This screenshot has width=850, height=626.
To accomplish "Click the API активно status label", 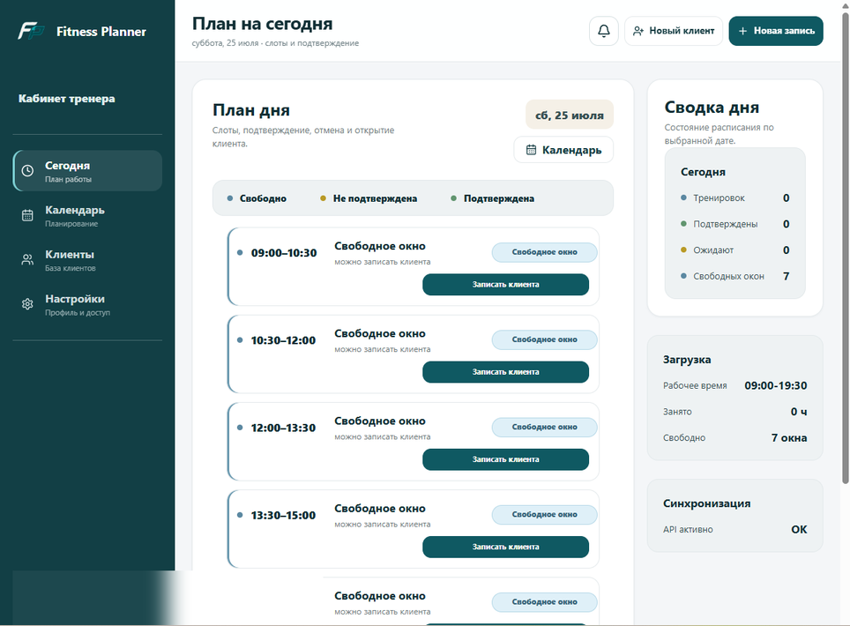I will coord(688,530).
